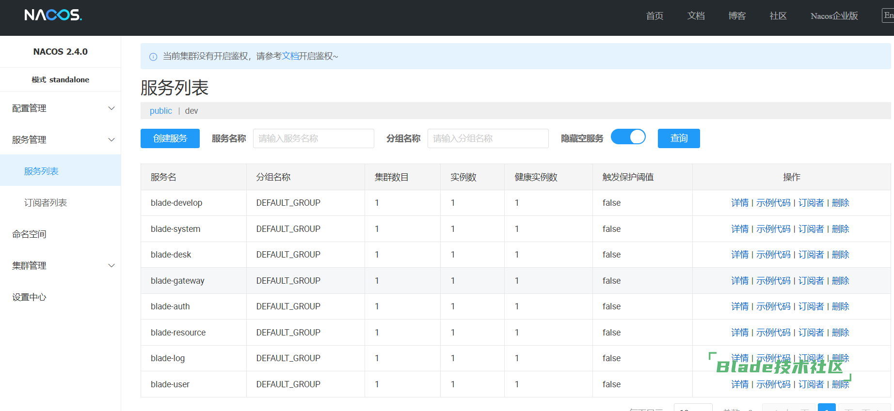Open 社区 in the top navigation
Screen dimensions: 894x411
tap(778, 16)
